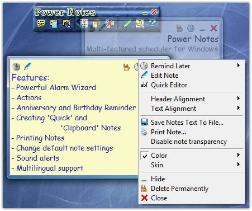
Task: Open Text Alignment submenu
Action: (192, 109)
